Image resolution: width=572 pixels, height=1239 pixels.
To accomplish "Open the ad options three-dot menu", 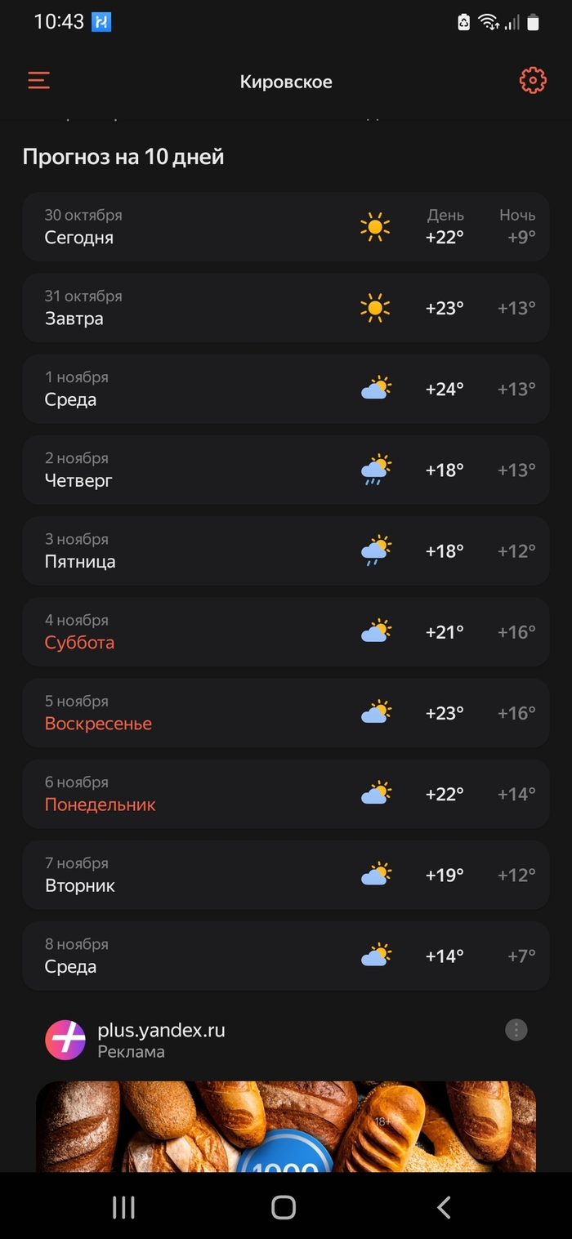I will (x=516, y=1030).
